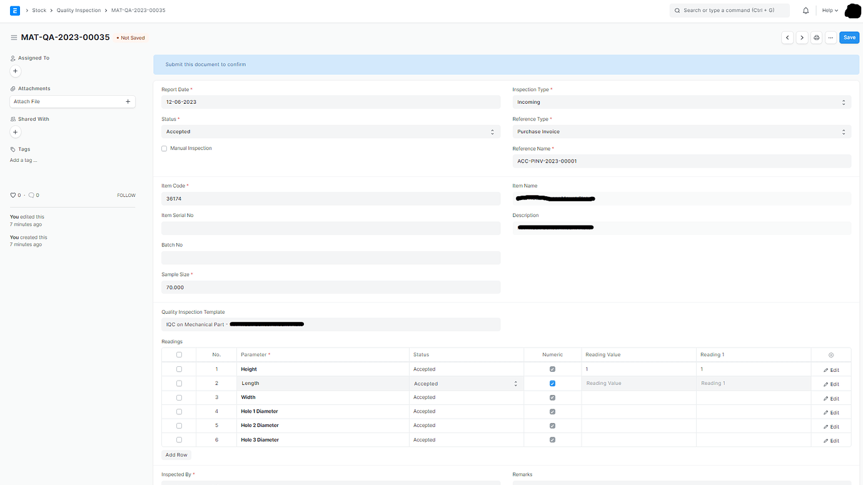863x485 pixels.
Task: Click the Add a tag field
Action: point(23,160)
